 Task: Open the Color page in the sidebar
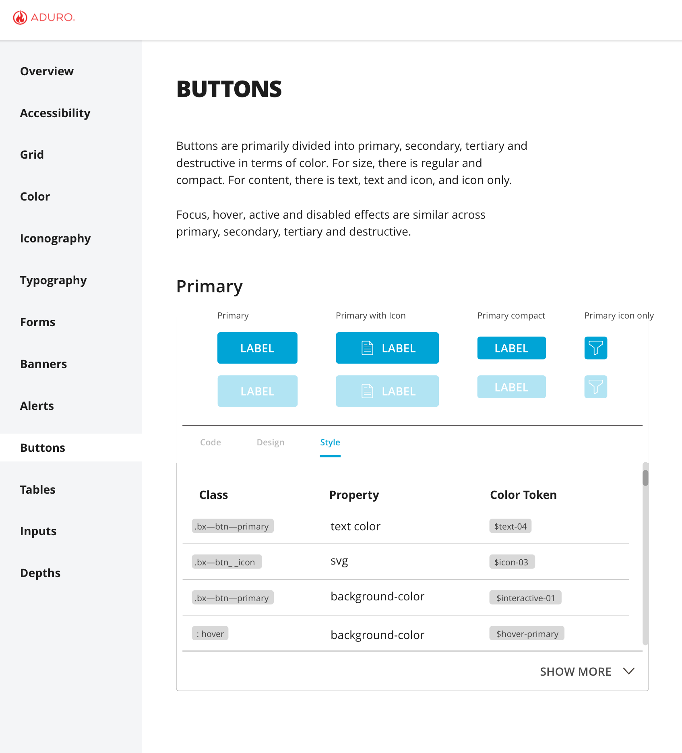point(35,197)
